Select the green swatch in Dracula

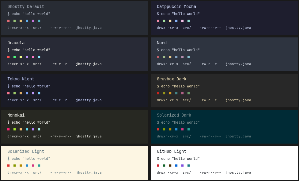pyautogui.click(x=14, y=57)
